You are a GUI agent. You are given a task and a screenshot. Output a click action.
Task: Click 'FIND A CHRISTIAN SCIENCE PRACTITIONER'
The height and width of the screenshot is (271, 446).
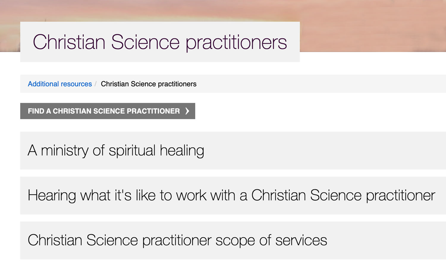click(103, 111)
